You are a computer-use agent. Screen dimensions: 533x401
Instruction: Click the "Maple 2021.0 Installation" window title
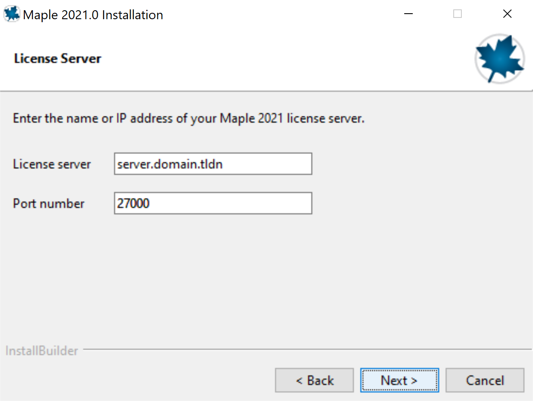(93, 15)
